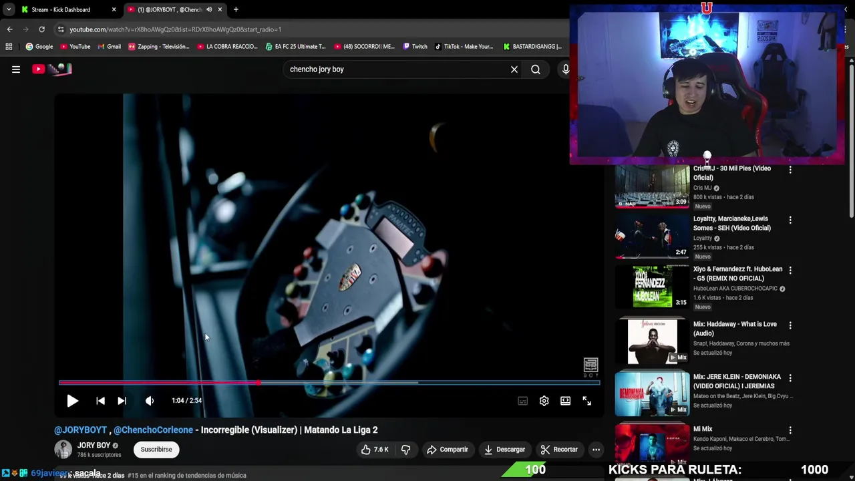Open Xiyo & Fernandezz G5 remix thumbnail
The image size is (855, 481).
652,287
